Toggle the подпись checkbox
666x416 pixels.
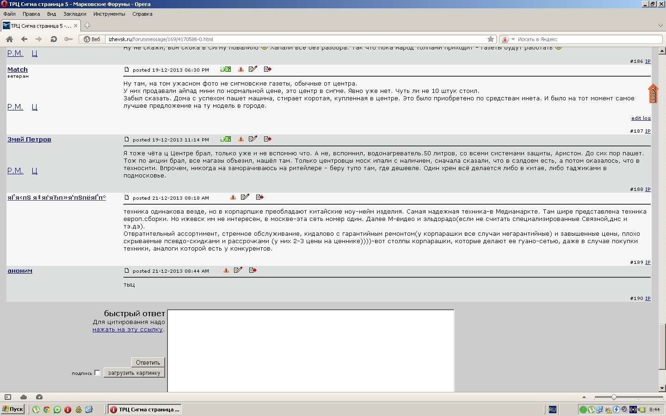97,373
